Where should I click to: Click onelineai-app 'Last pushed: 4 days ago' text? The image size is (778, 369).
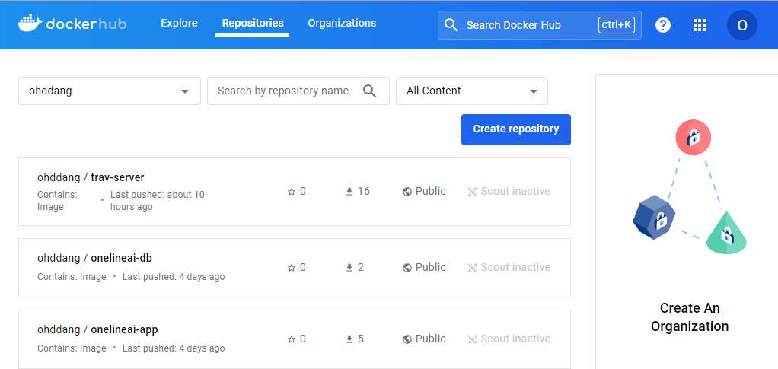pos(174,348)
